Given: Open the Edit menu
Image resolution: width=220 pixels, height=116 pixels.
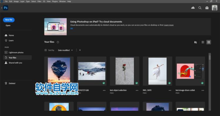Looking at the screenshot, I should click(x=11, y=1).
